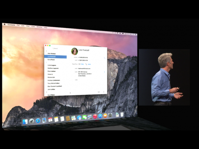Select Linda Laguna contact

[52, 65]
